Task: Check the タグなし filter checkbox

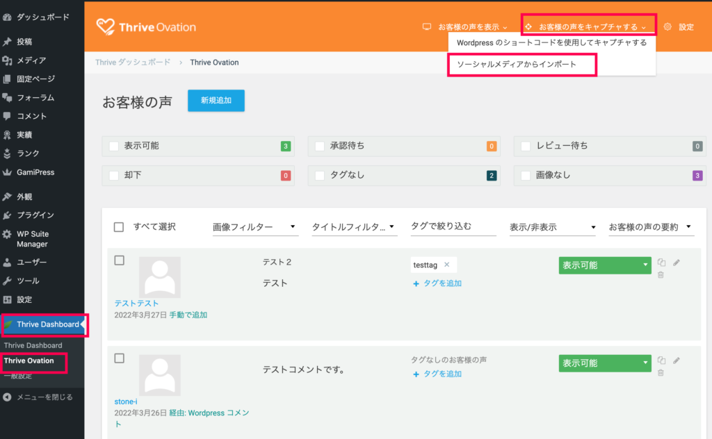Action: pos(320,176)
